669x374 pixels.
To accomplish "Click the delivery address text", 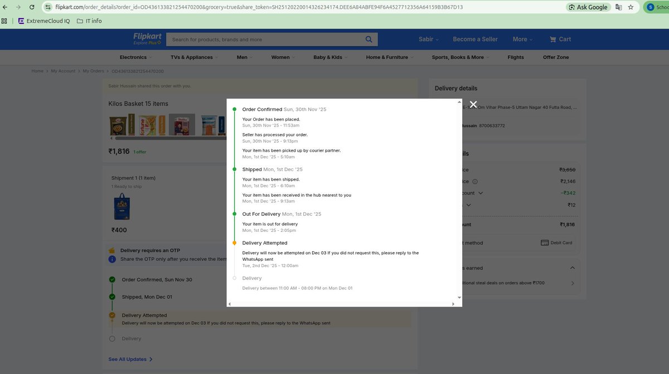I will (519, 107).
